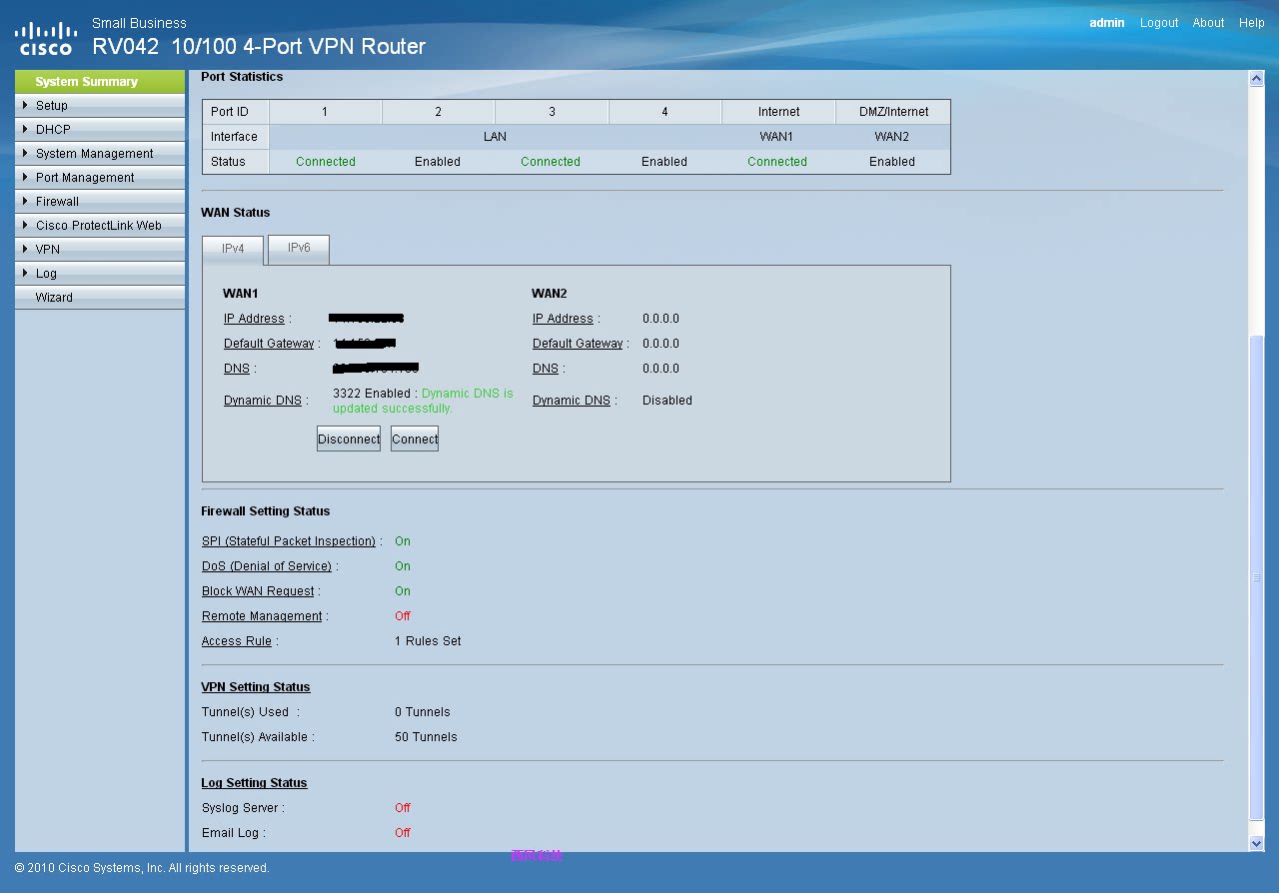This screenshot has width=1279, height=893.
Task: Open the Setup menu
Action: coord(100,105)
